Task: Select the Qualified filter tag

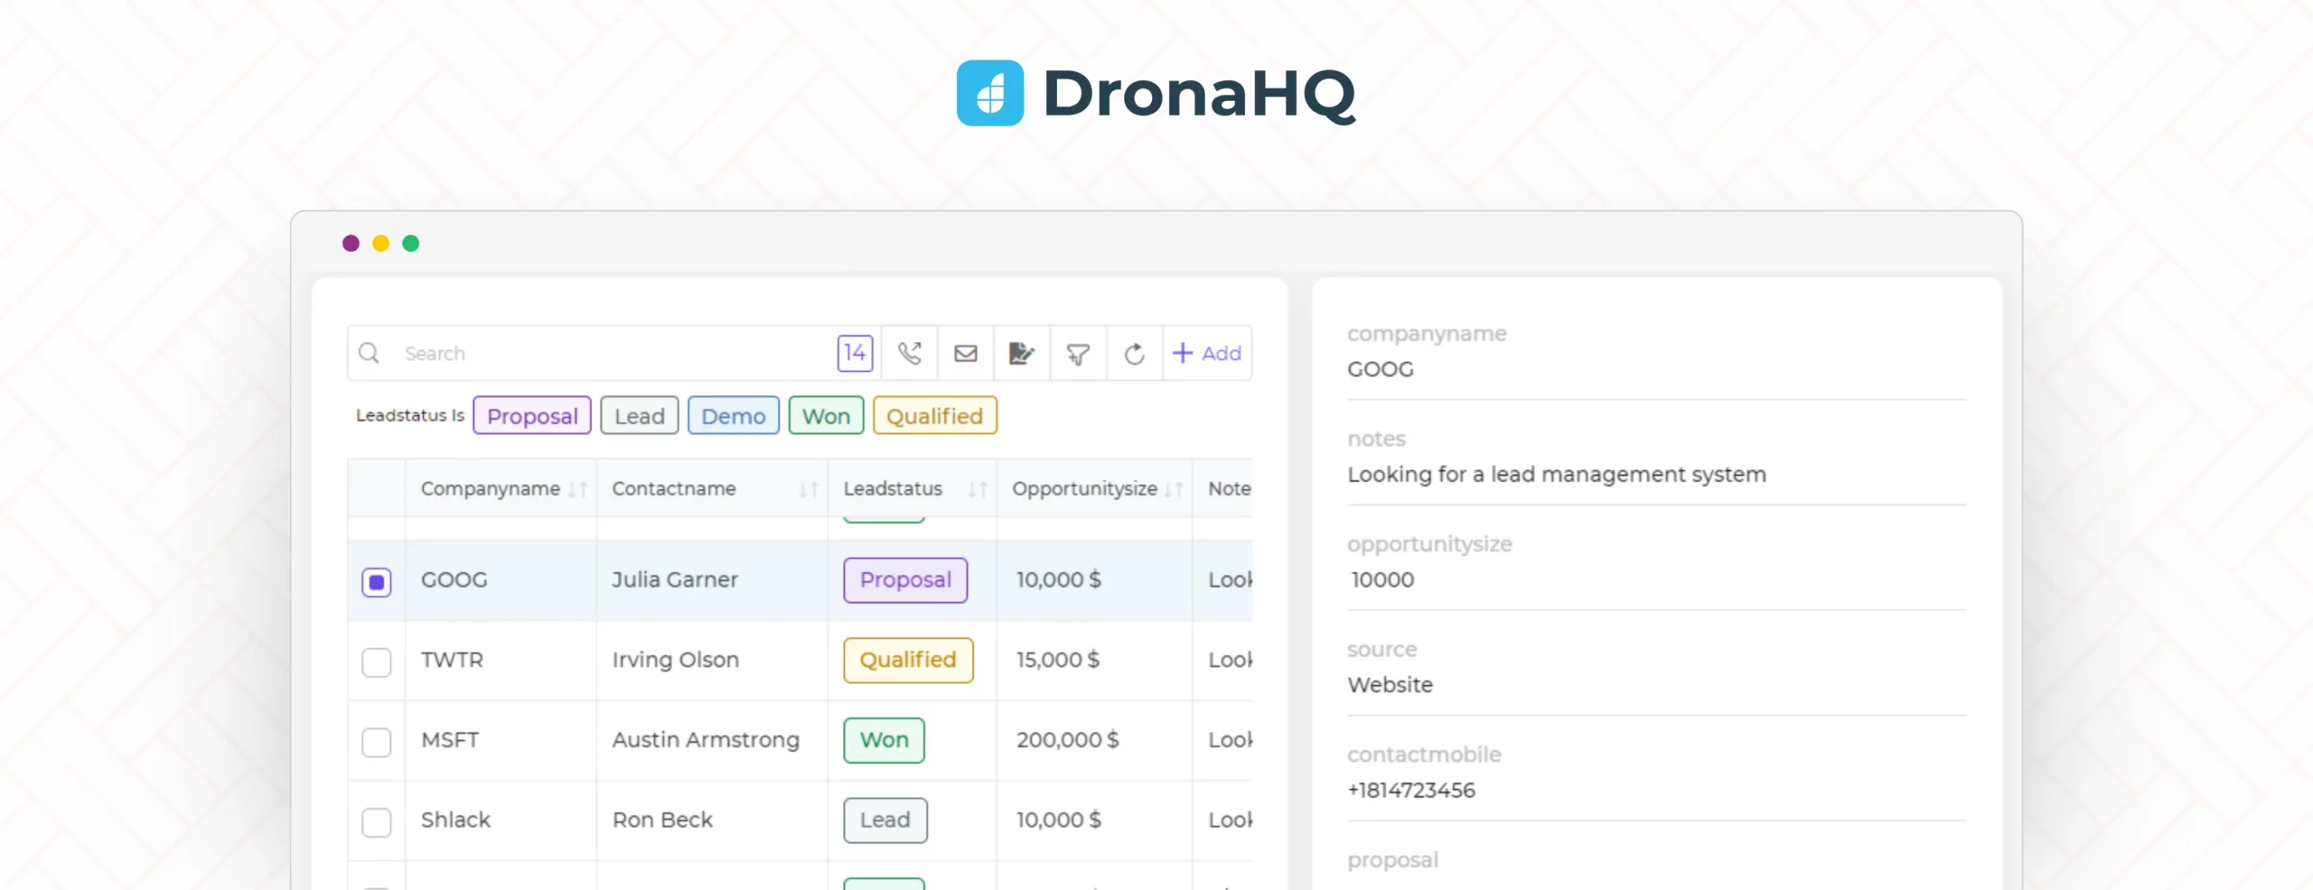Action: 934,416
